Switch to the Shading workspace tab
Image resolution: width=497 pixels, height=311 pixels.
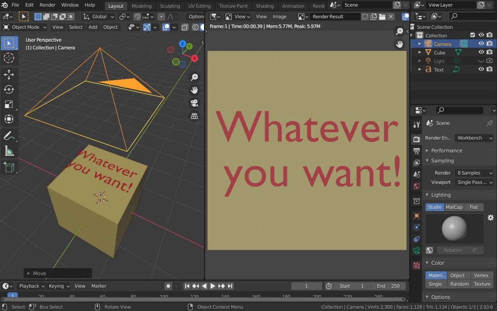pyautogui.click(x=265, y=6)
